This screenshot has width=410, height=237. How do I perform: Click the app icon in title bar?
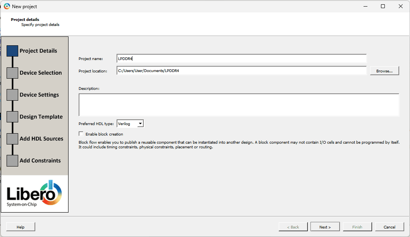(7, 6)
